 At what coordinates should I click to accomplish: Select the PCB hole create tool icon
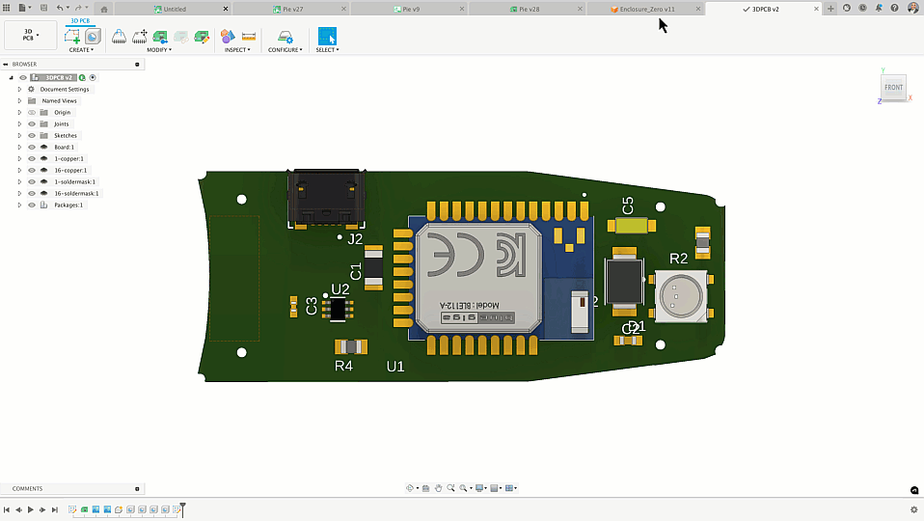[x=93, y=37]
